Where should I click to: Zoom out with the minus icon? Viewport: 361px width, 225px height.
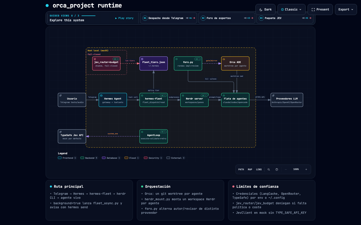pyautogui.click(x=286, y=169)
